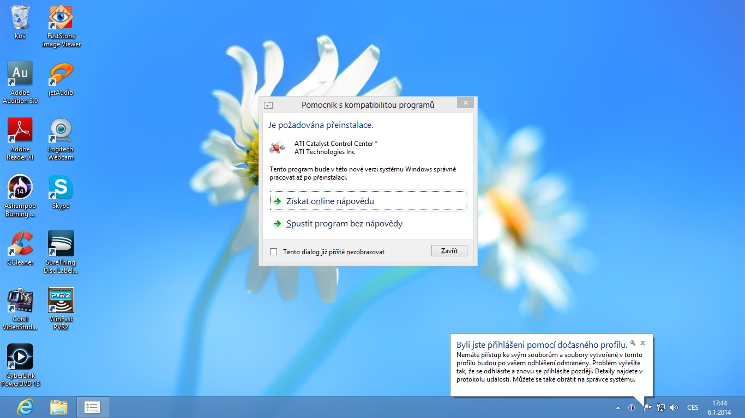Screen dimensions: 745x418
Task: Choose Spustit program bez nápovědy
Action: coord(368,224)
